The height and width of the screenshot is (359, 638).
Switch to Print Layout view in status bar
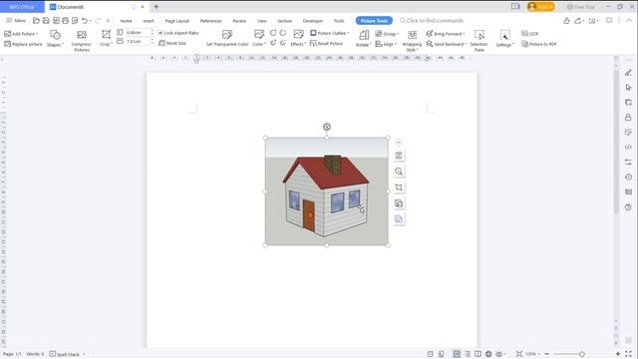(x=457, y=354)
